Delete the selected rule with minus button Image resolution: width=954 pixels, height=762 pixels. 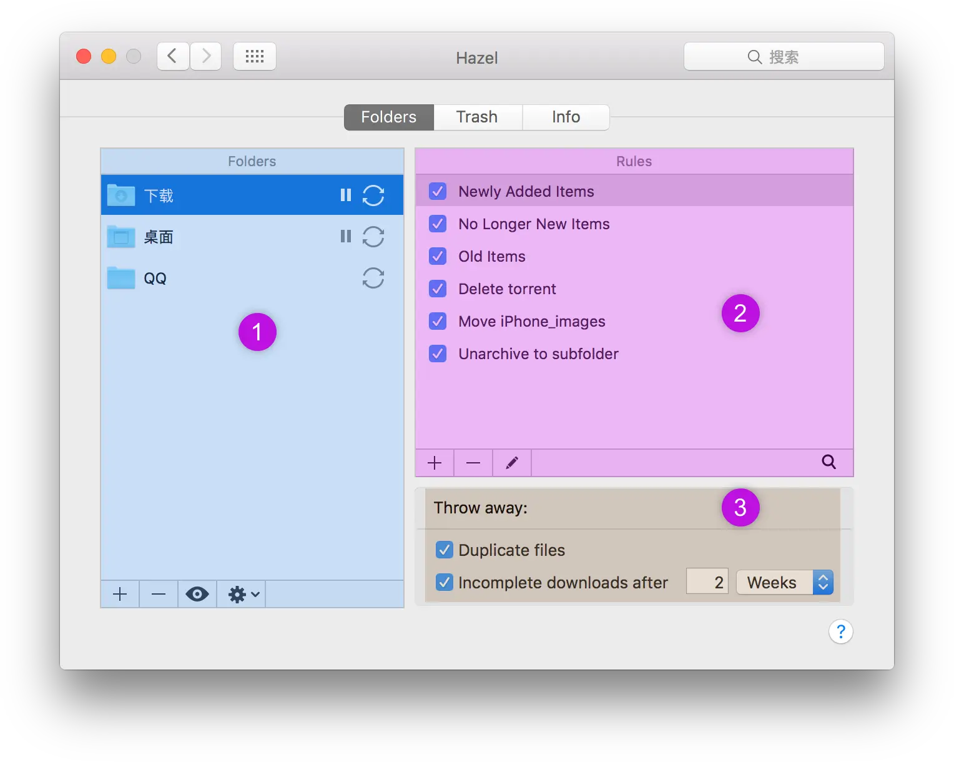pos(473,463)
